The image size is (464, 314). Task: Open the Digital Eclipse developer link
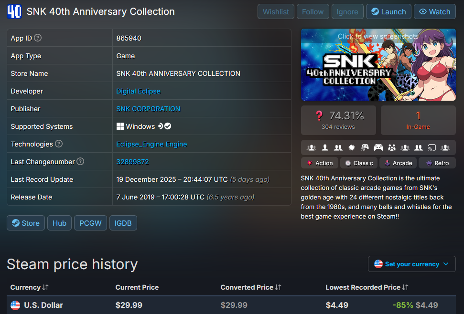138,91
